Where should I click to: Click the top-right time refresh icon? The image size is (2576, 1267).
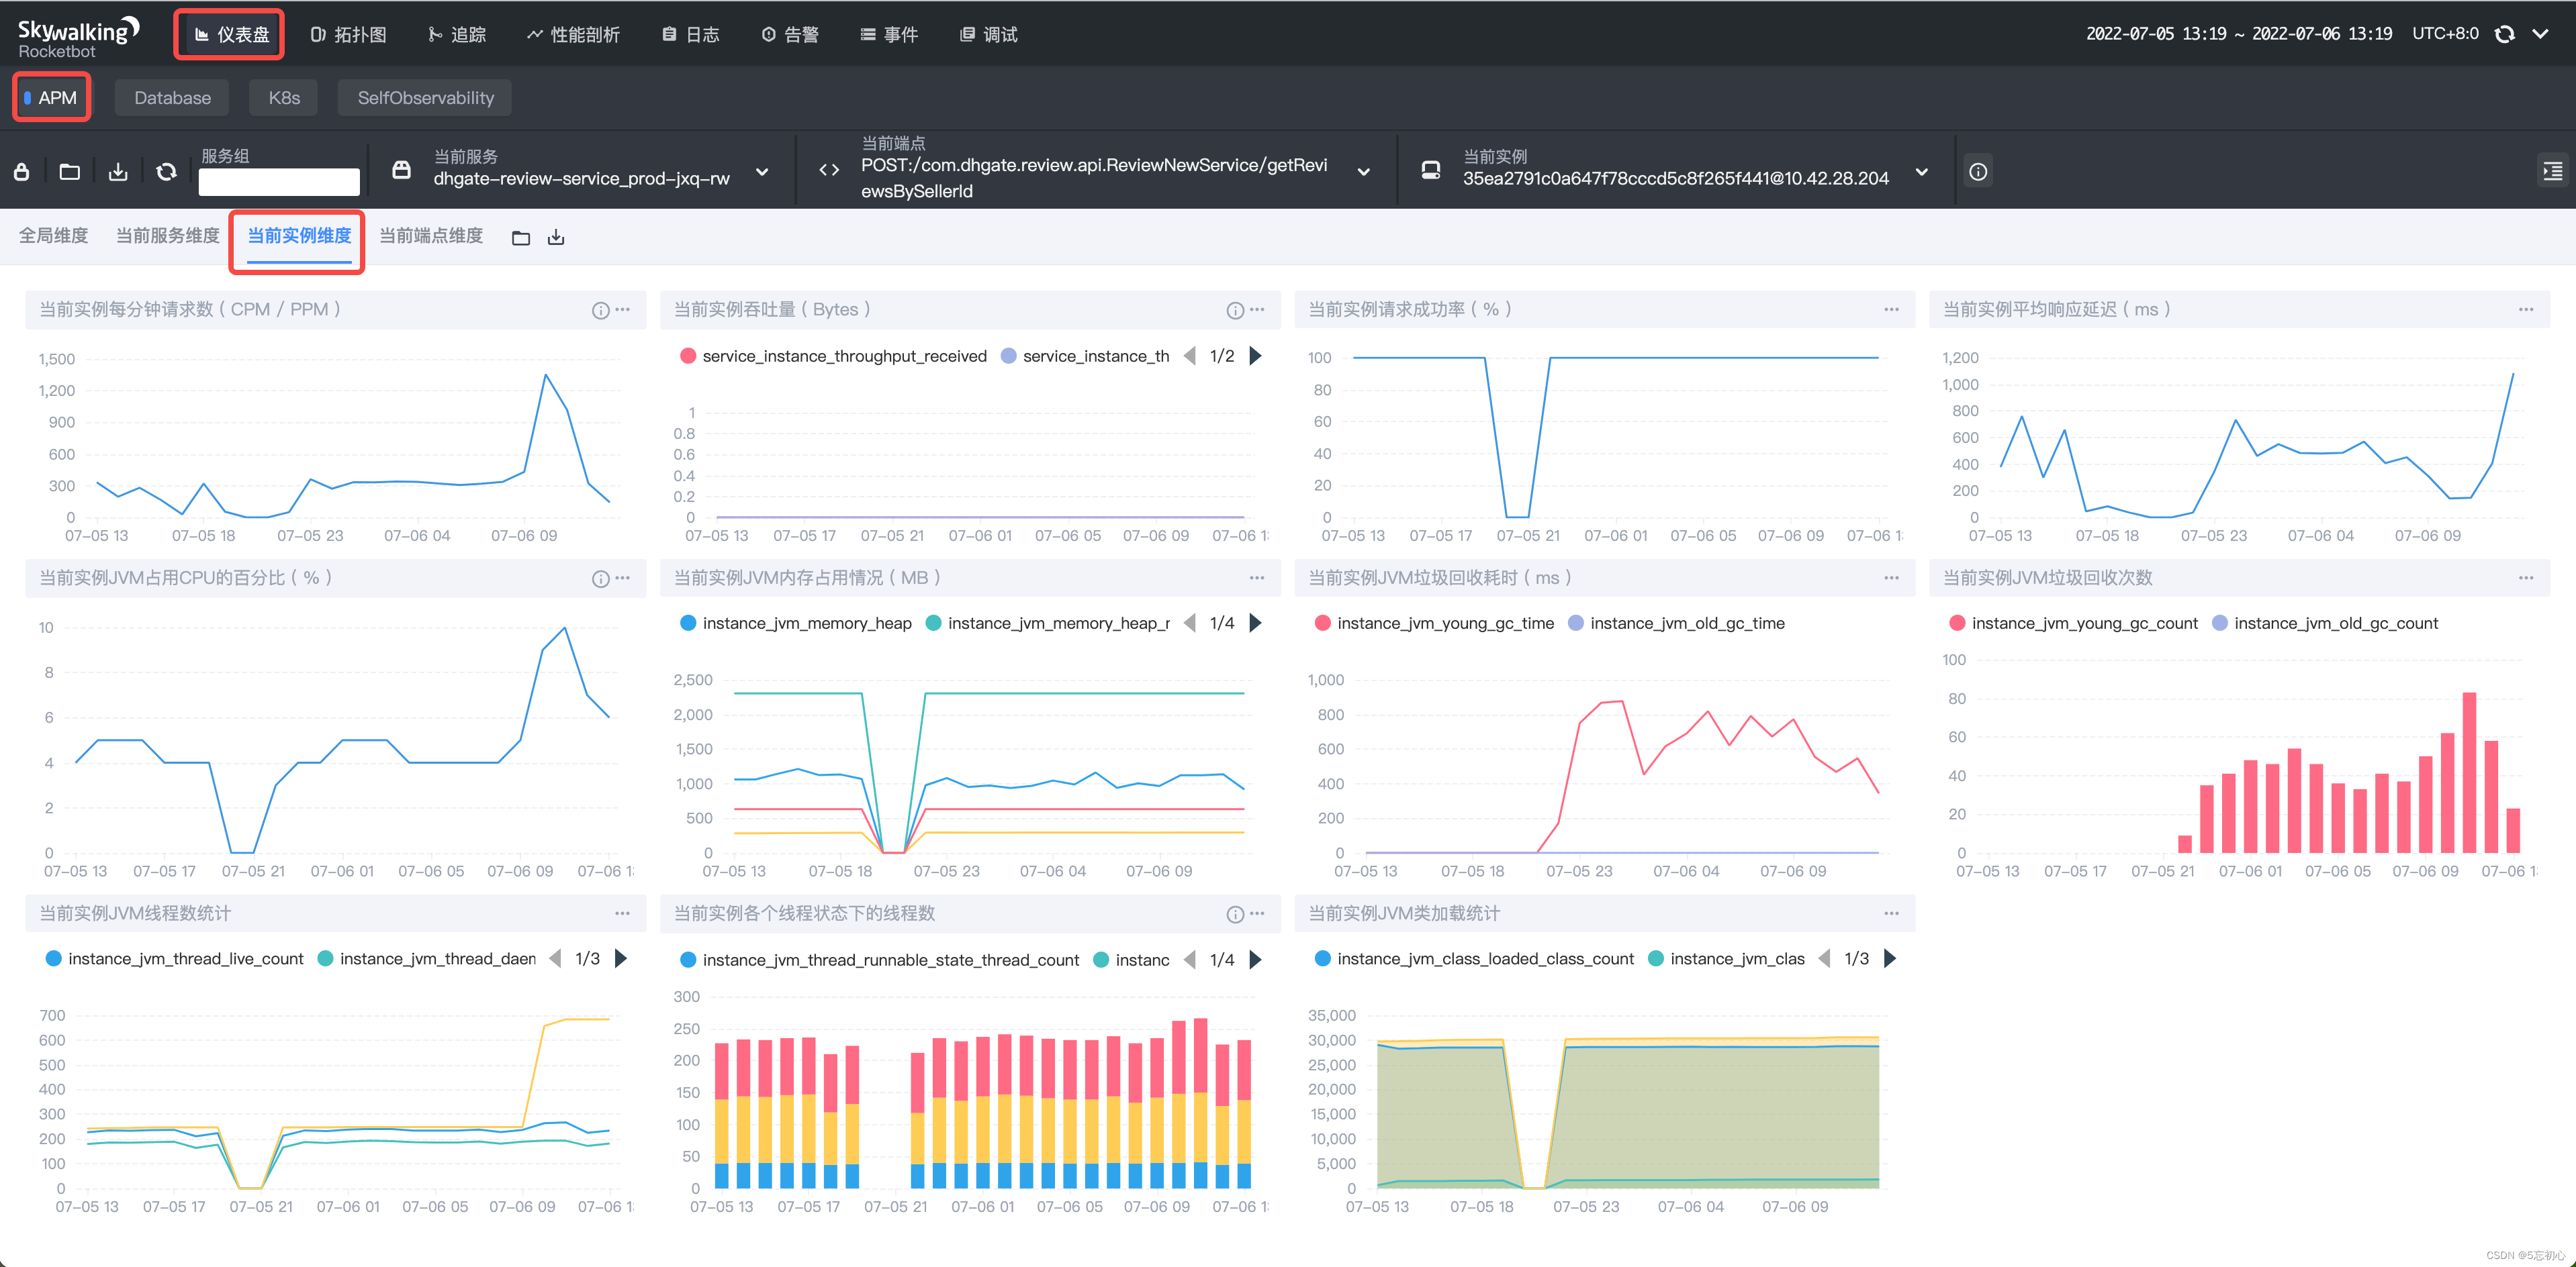[x=2504, y=34]
